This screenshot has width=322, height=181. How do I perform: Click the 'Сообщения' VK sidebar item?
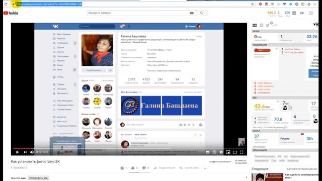pyautogui.click(x=62, y=43)
